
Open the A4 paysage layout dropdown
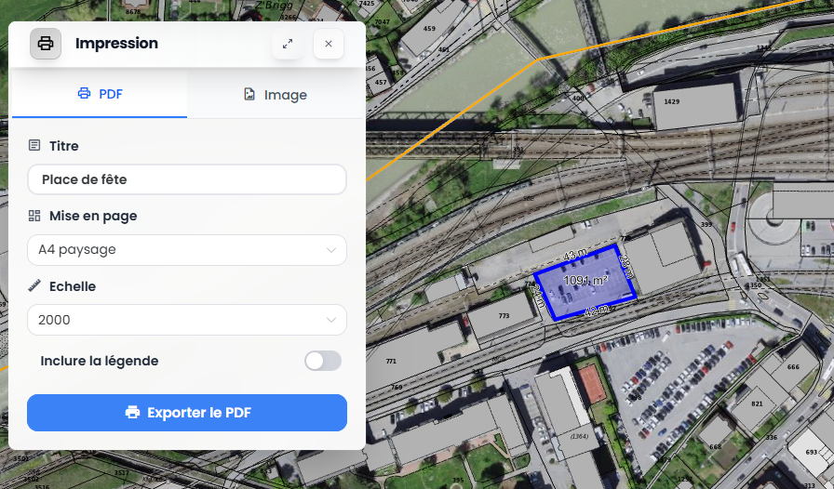coord(187,250)
